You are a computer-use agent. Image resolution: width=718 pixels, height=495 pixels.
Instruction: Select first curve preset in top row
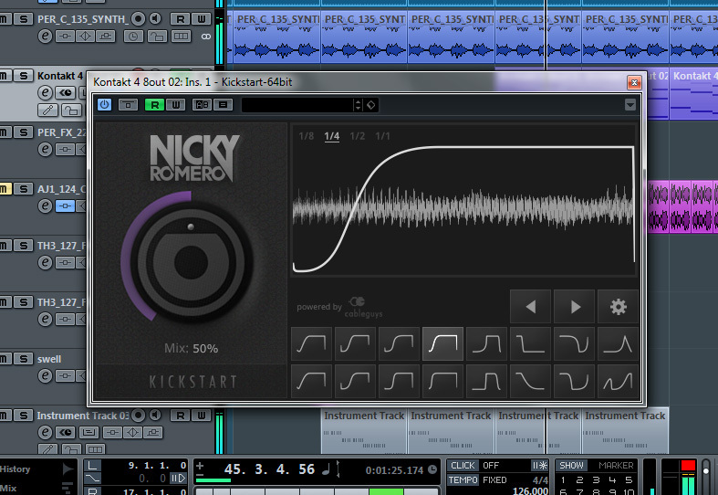(311, 343)
